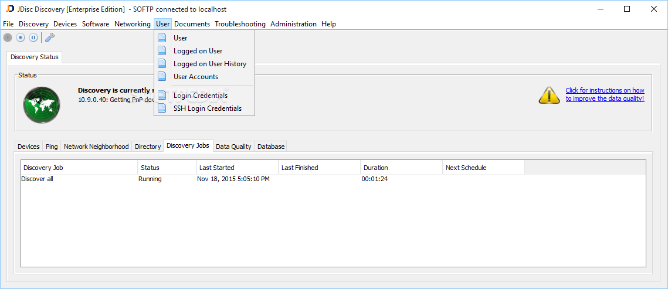Select SSH Login Credentials menu entry
668x289 pixels.
(205, 108)
